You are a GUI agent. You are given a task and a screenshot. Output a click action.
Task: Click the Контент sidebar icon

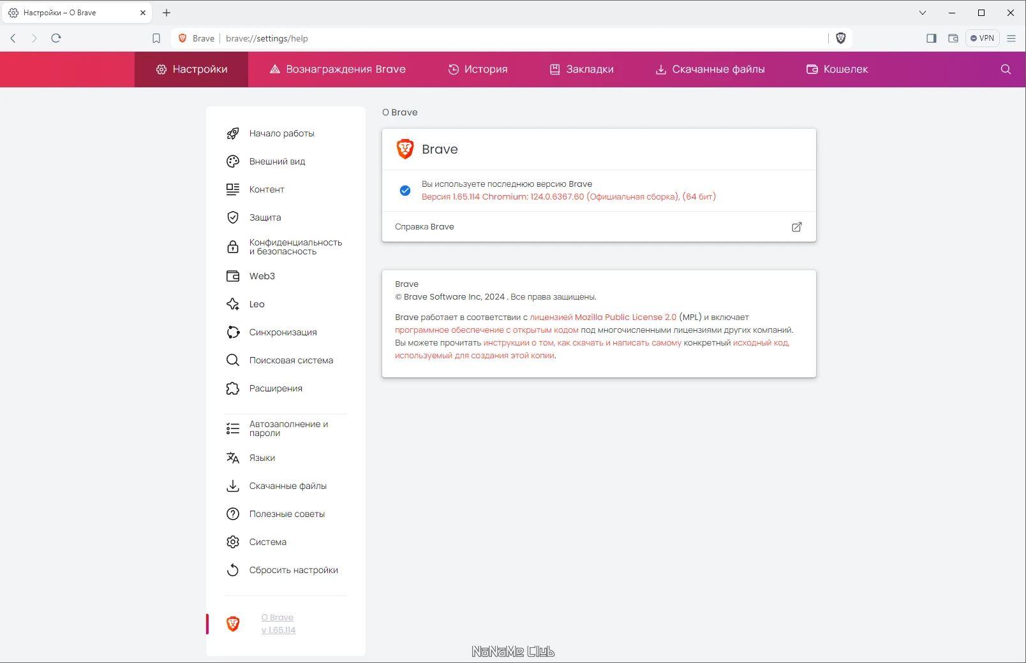pos(233,189)
